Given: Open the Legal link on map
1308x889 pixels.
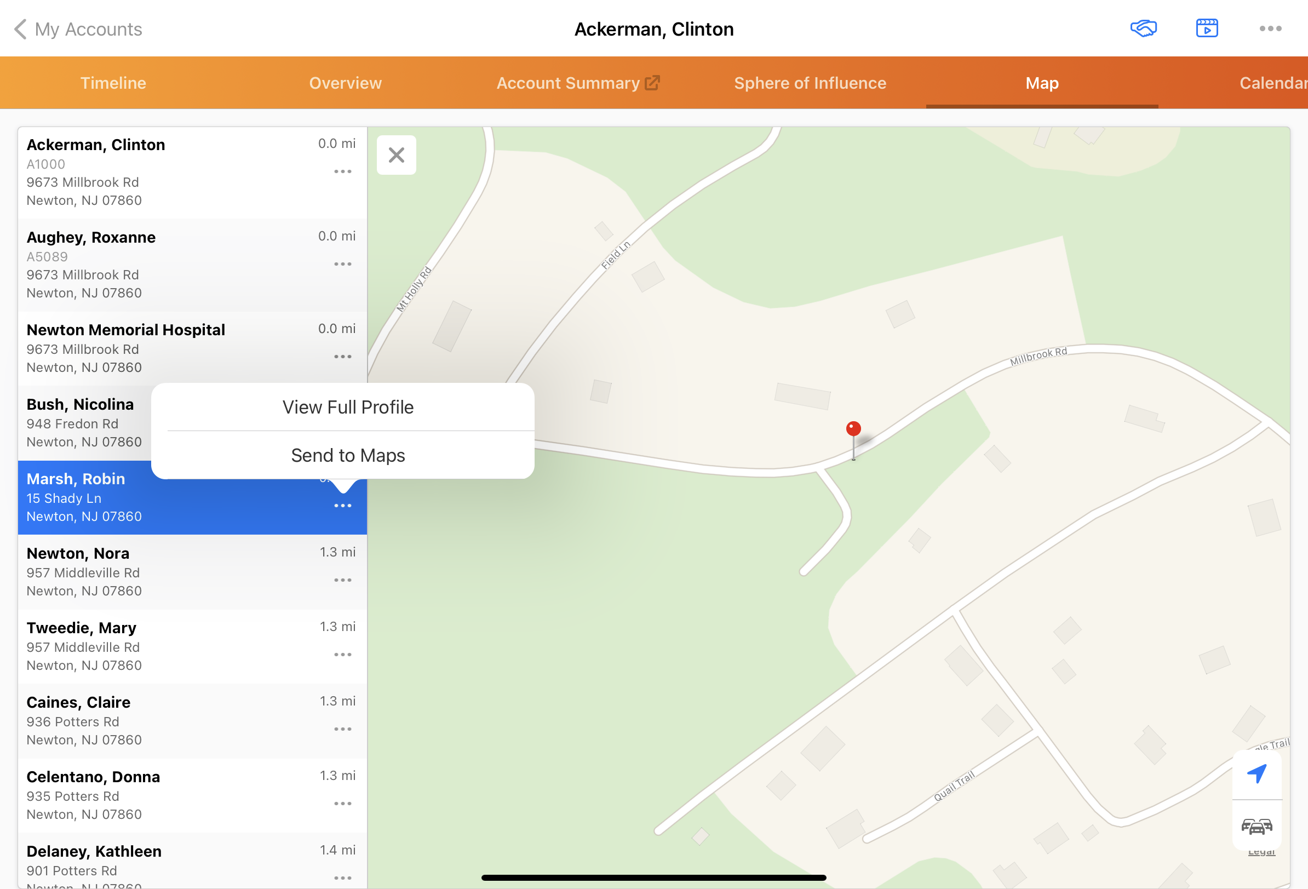Looking at the screenshot, I should (x=1261, y=852).
